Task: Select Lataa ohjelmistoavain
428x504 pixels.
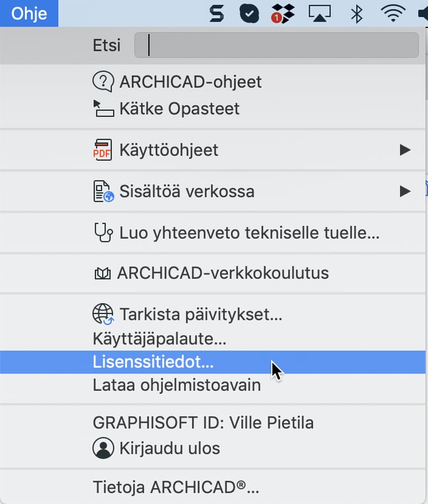Action: pos(177,385)
